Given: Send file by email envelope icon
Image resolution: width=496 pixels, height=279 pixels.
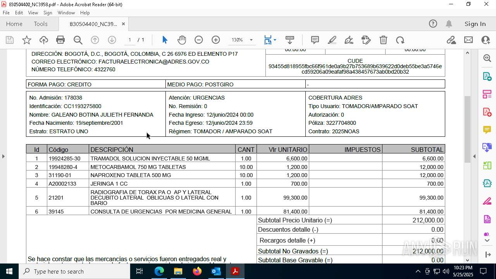Looking at the screenshot, I should coord(468,40).
